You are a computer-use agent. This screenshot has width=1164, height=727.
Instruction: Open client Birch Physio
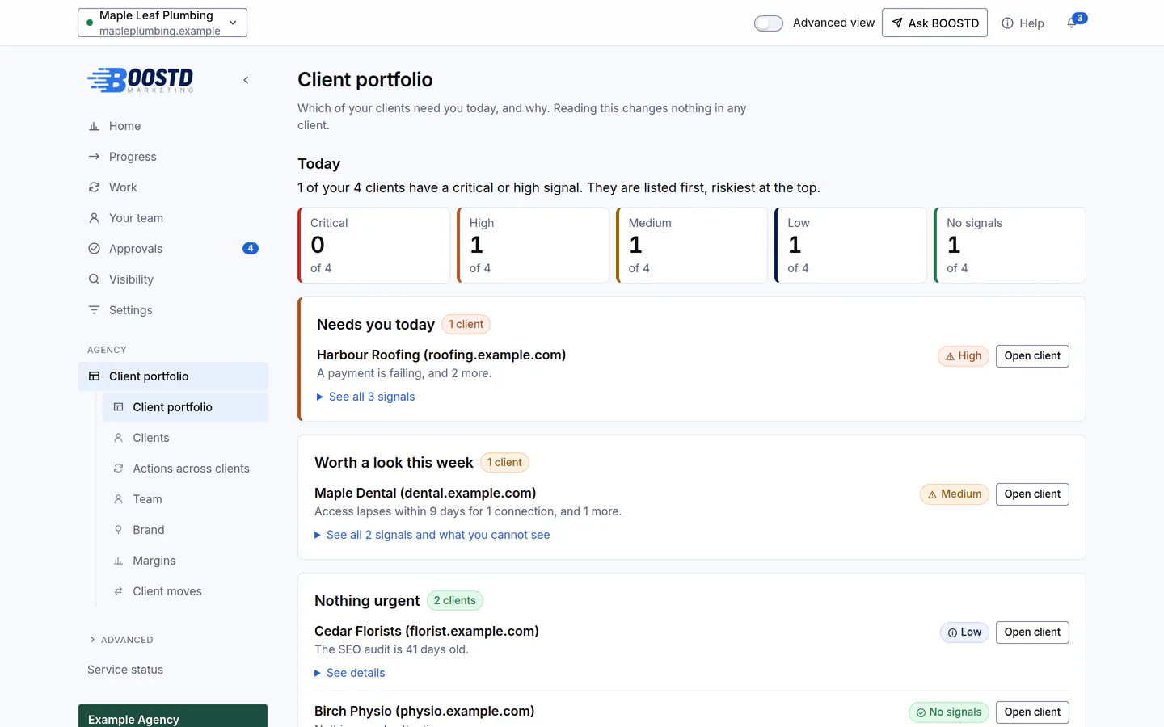pos(1032,712)
